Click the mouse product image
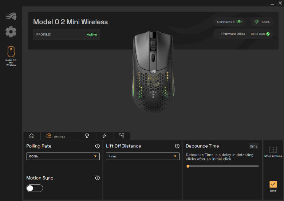284x201 pixels. (153, 72)
